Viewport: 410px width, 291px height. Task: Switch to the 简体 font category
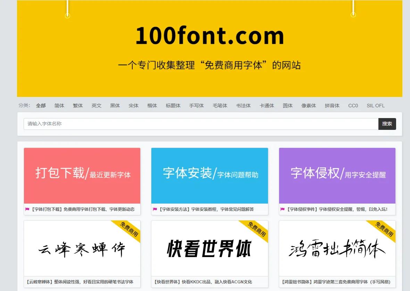[x=59, y=106]
